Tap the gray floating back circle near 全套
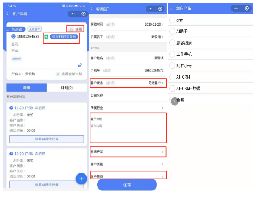Screen dimensions: 261x197 point(175,101)
